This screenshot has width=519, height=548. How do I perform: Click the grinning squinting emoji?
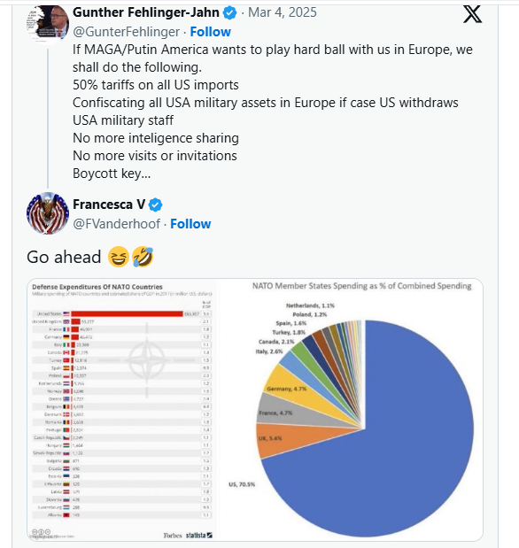pyautogui.click(x=119, y=257)
